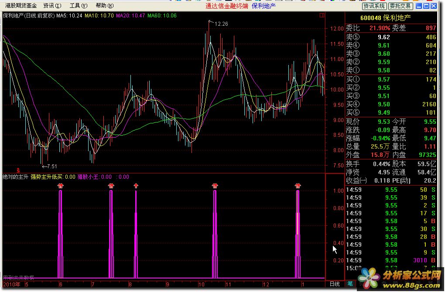
Task: Click the 内盘 97325 value
Action: point(428,155)
